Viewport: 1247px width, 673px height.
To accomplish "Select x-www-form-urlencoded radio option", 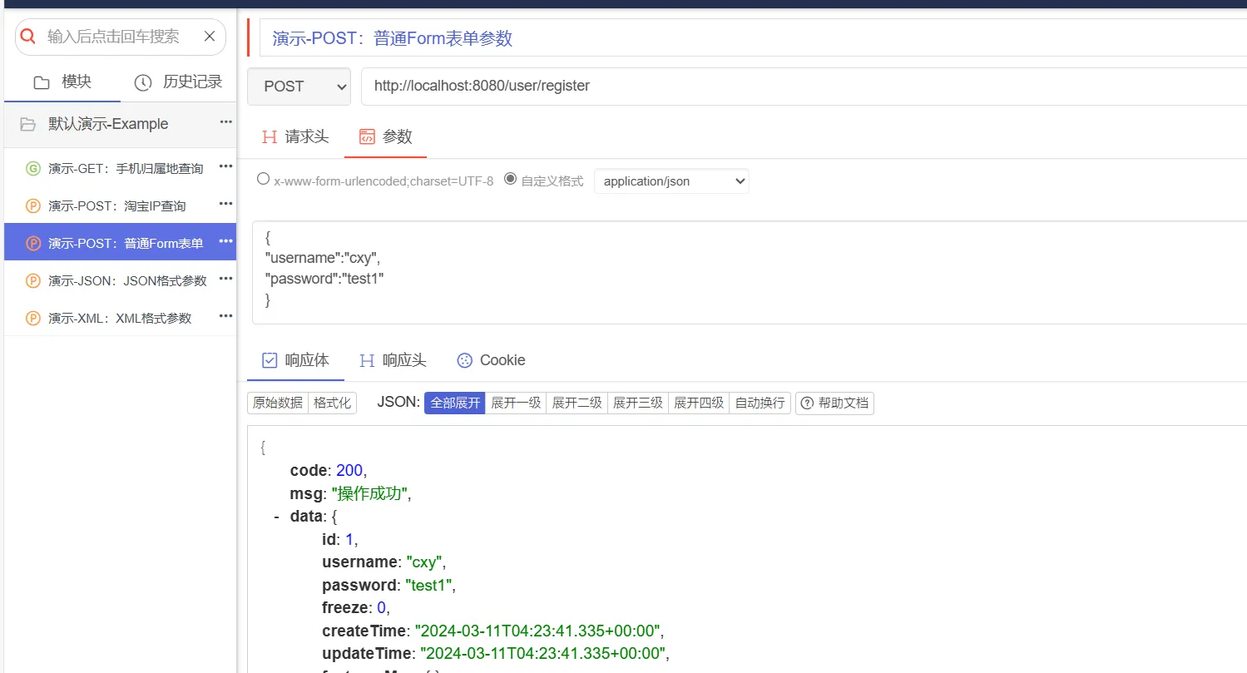I will click(263, 179).
